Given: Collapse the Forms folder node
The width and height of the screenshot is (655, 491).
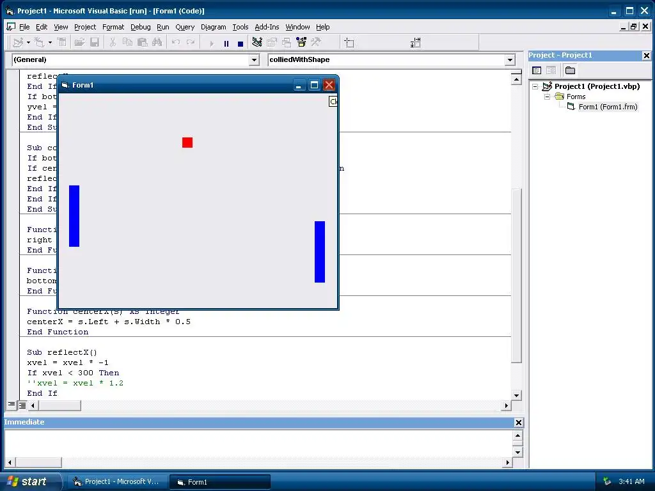Looking at the screenshot, I should 548,97.
